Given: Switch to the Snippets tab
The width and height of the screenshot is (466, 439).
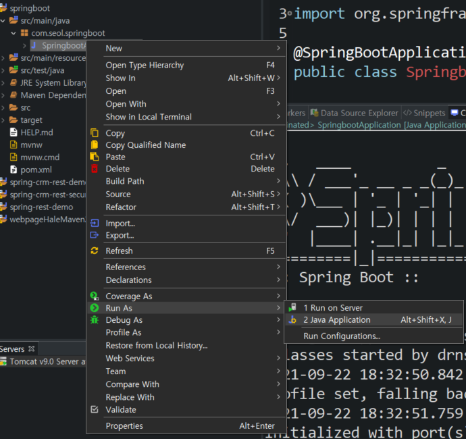Looking at the screenshot, I should (x=424, y=113).
